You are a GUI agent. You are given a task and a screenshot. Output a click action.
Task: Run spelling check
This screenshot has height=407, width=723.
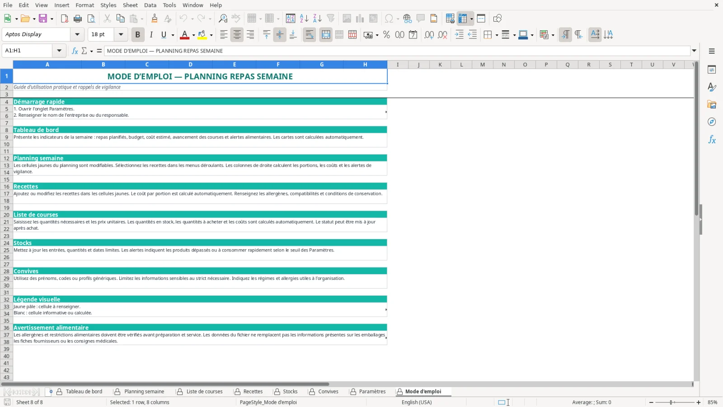click(x=236, y=19)
